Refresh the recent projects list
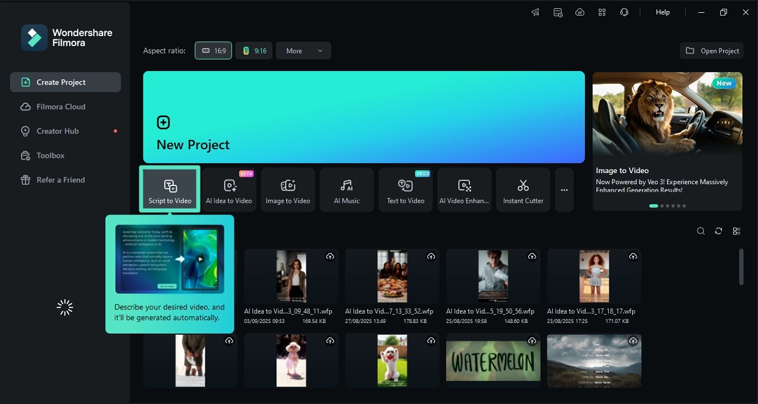The width and height of the screenshot is (758, 404). click(718, 231)
